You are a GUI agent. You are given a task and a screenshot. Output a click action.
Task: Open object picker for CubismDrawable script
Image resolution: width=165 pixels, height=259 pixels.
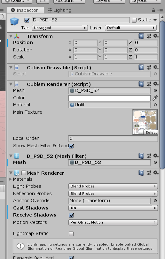[155, 74]
